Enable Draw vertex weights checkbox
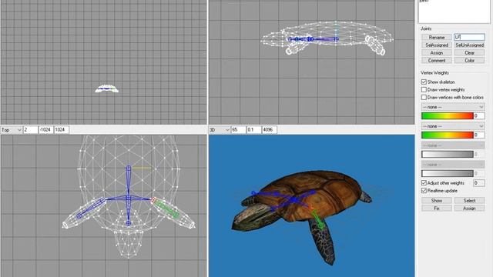Image resolution: width=493 pixels, height=277 pixels. [x=424, y=90]
